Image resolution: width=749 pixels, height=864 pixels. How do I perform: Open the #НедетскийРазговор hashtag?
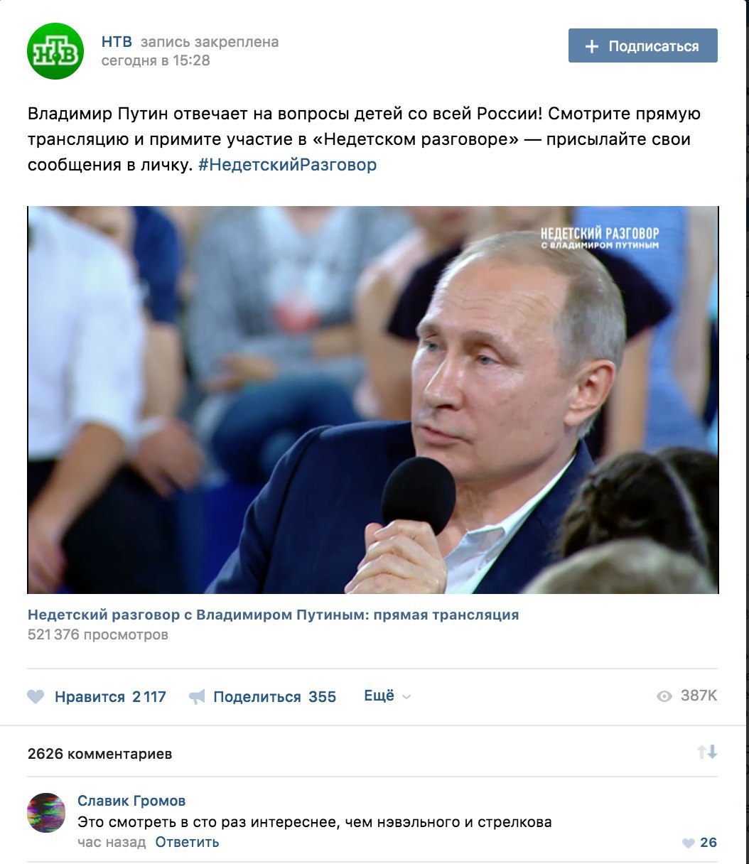pos(287,165)
